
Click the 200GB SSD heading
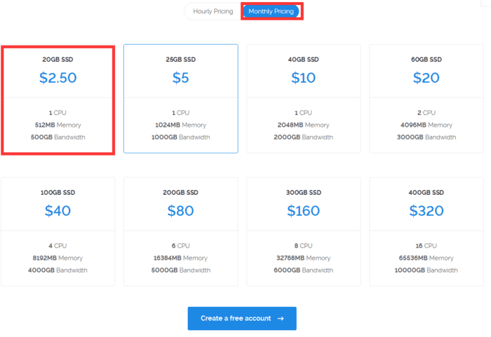pyautogui.click(x=181, y=193)
